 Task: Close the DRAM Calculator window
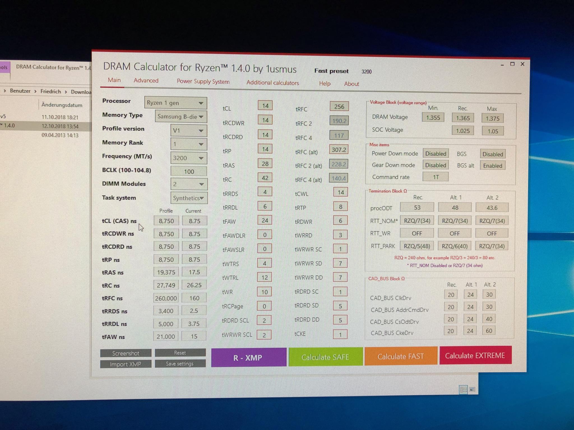click(522, 64)
